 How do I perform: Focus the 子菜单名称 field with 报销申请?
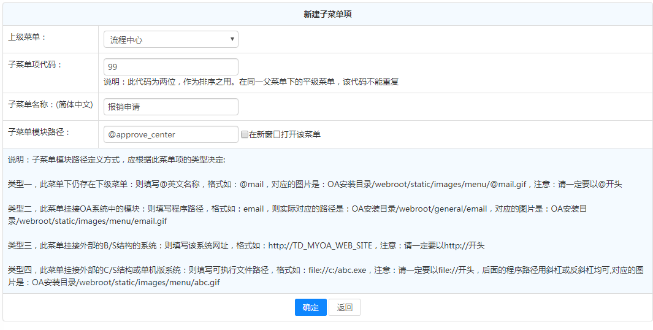pyautogui.click(x=170, y=107)
